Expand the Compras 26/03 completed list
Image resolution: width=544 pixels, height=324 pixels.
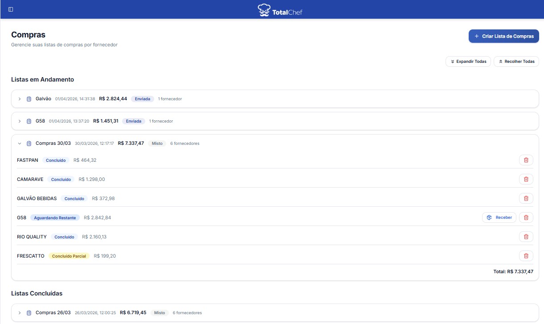pos(20,313)
